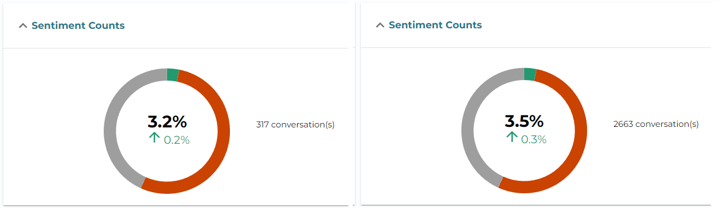The width and height of the screenshot is (723, 208).
Task: Click the right panel's Sentiment Counts title
Action: pos(435,25)
